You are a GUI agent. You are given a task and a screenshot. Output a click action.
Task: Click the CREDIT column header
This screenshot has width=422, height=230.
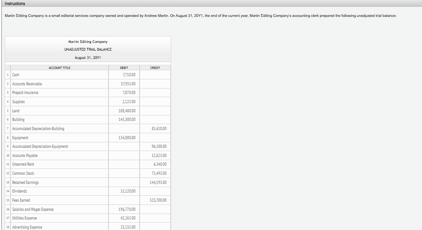tap(155, 68)
